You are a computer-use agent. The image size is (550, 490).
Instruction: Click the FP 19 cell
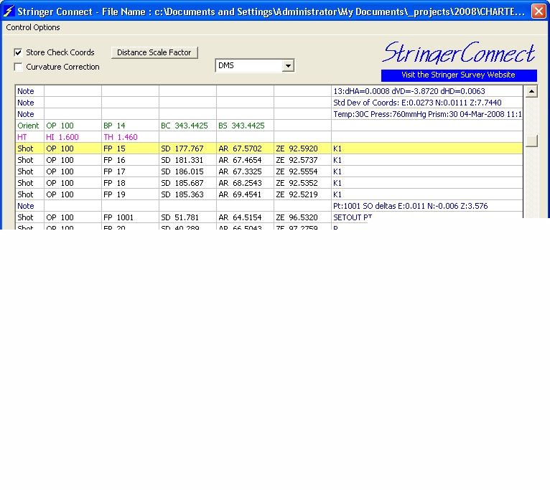(130, 195)
